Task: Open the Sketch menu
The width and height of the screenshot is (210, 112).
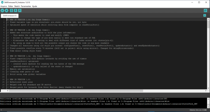Action: (17, 6)
